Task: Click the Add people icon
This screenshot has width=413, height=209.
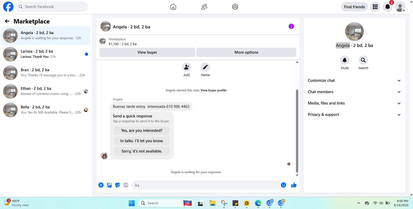Action: click(187, 67)
